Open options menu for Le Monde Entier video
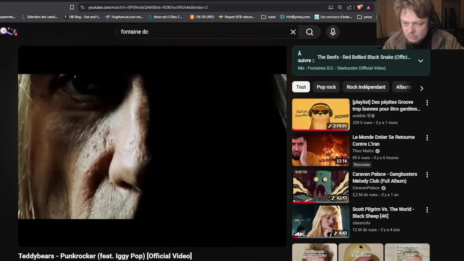 [x=427, y=138]
